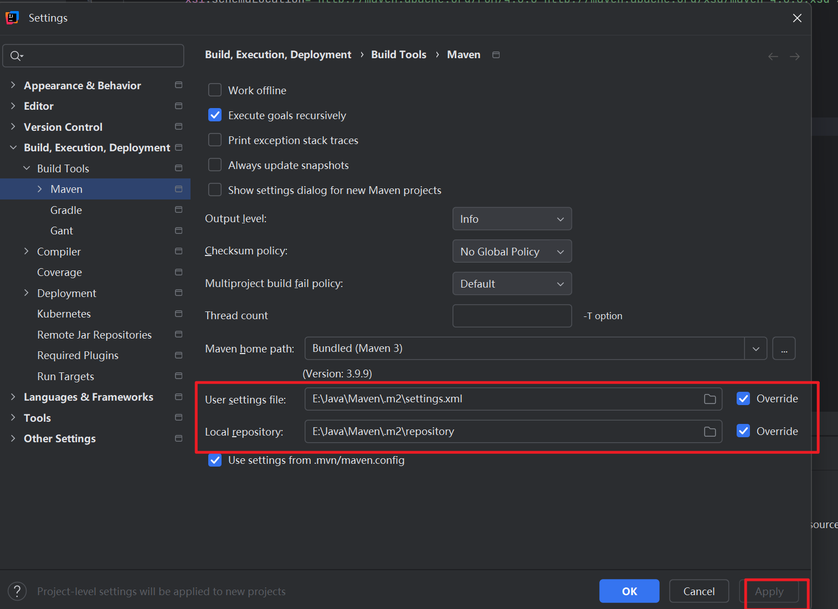Expand the Compiler tree node

point(26,251)
